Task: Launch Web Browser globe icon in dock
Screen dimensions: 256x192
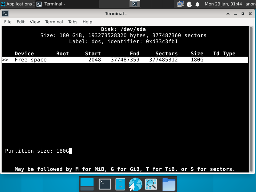Action: 135,184
